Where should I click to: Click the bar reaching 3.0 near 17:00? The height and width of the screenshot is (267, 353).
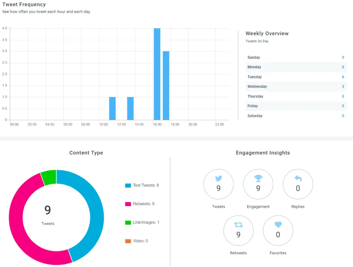click(x=166, y=85)
